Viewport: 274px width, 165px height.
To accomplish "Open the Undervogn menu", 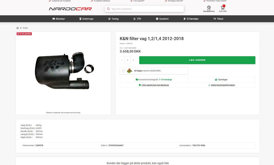I will pos(86,19).
